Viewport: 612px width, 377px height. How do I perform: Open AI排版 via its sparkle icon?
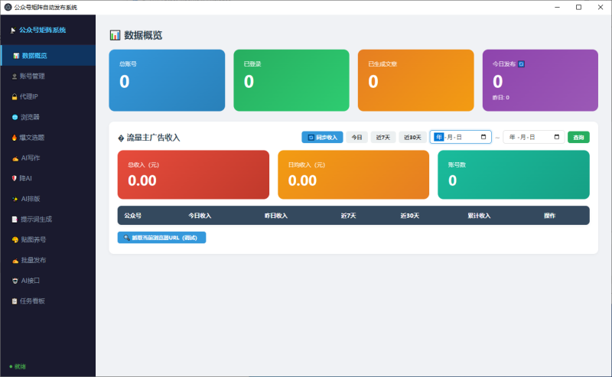pos(15,199)
